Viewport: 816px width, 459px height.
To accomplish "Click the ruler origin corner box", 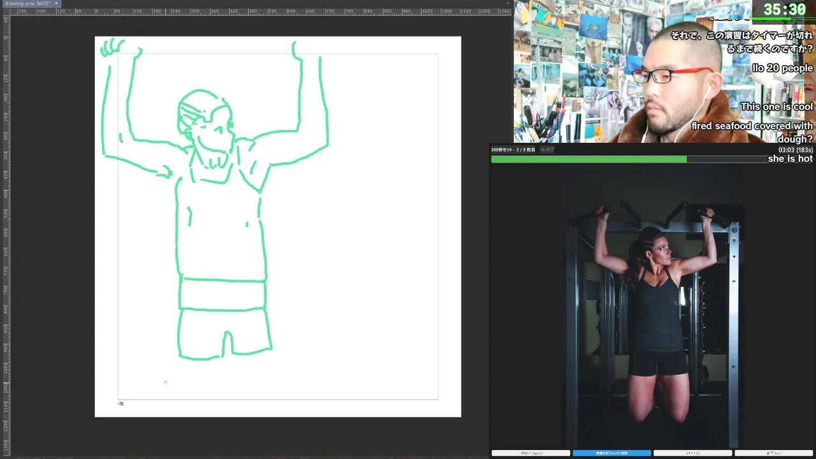I will [x=5, y=11].
